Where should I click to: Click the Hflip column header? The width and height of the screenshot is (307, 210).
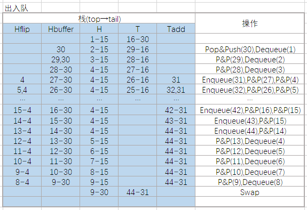point(22,29)
